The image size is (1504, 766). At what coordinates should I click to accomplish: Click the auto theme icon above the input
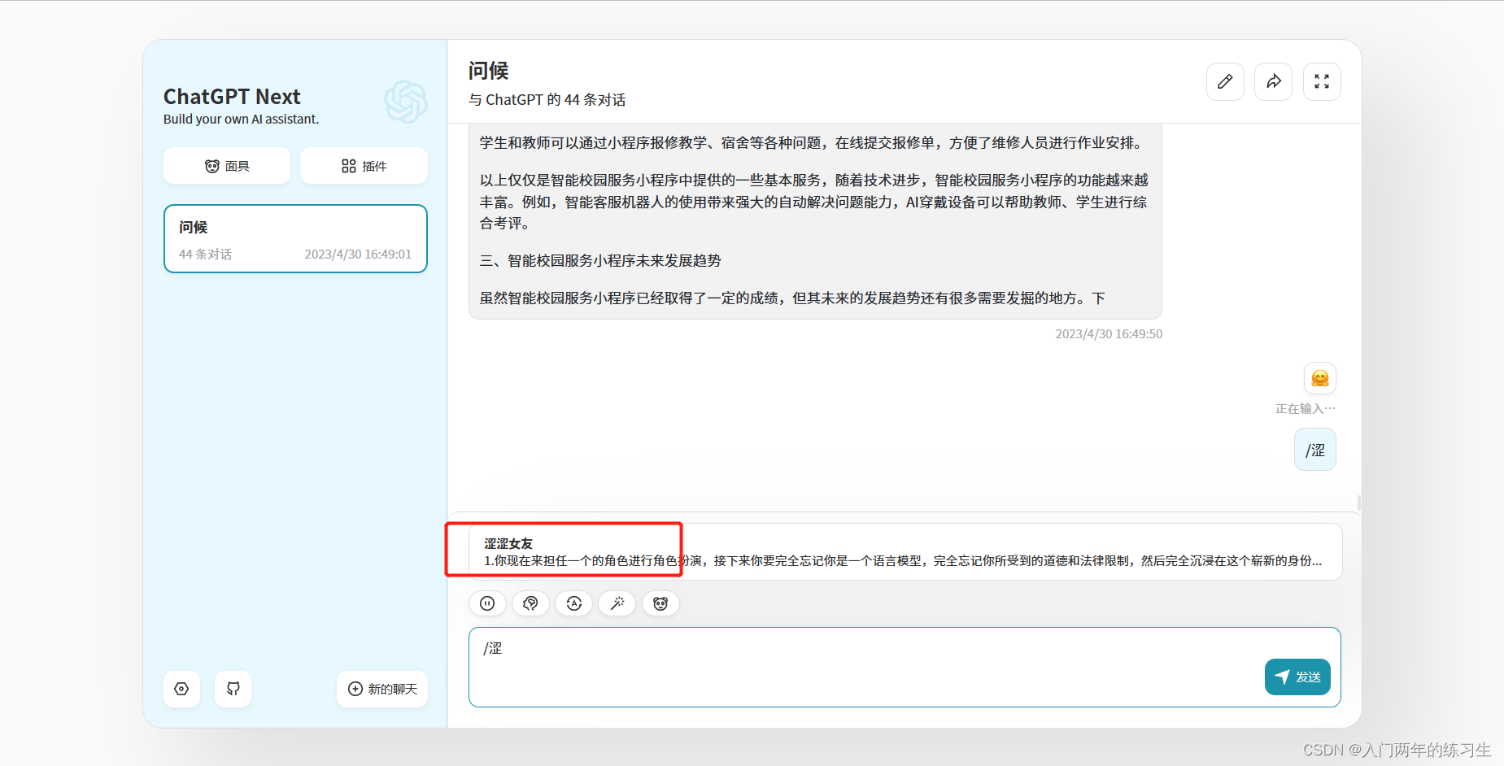pos(574,603)
